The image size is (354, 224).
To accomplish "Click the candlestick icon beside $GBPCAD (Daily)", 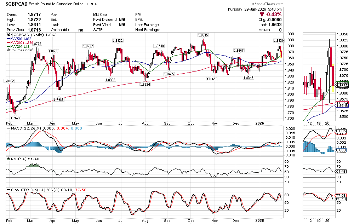I will (x=8, y=35).
